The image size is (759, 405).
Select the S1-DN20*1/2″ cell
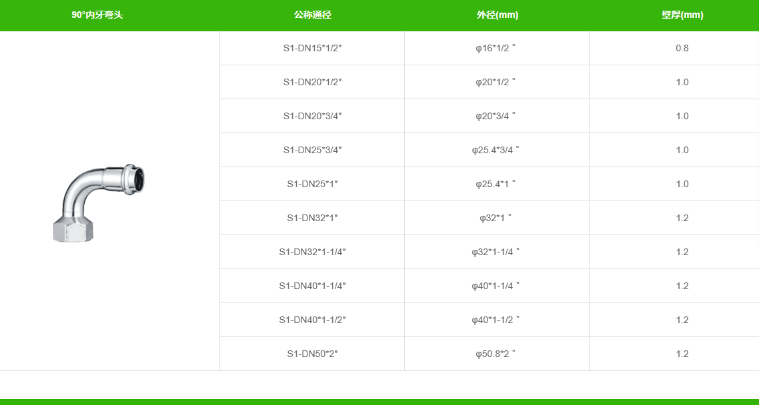(312, 82)
